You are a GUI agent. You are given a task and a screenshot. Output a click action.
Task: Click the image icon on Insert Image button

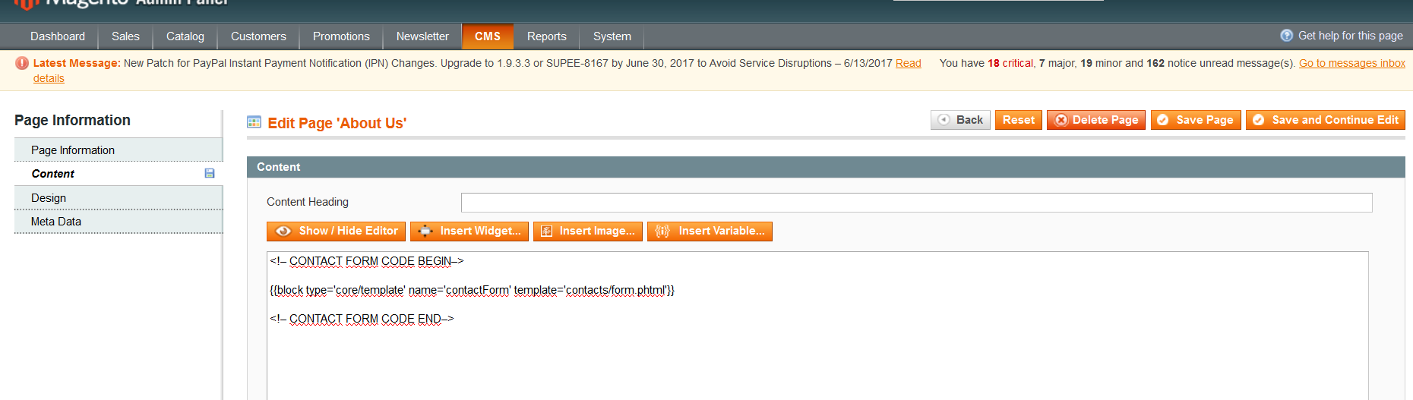546,231
